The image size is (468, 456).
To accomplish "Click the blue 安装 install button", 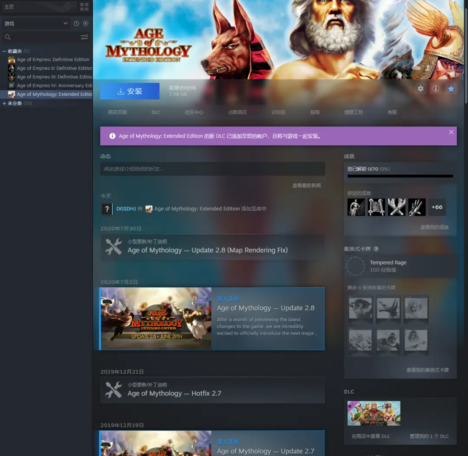I will 130,91.
